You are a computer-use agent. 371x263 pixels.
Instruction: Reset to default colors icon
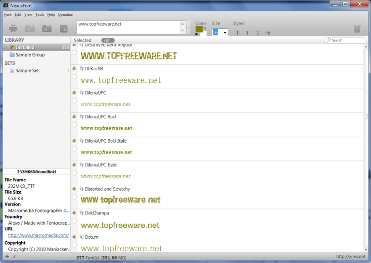tap(196, 34)
